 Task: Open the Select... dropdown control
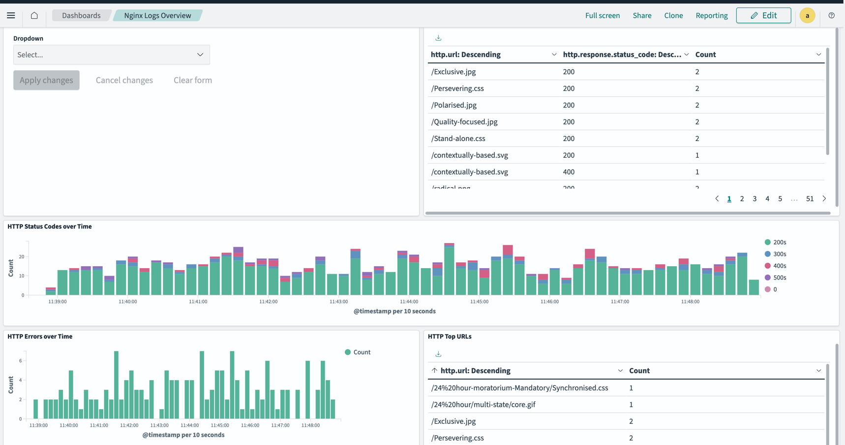click(111, 55)
